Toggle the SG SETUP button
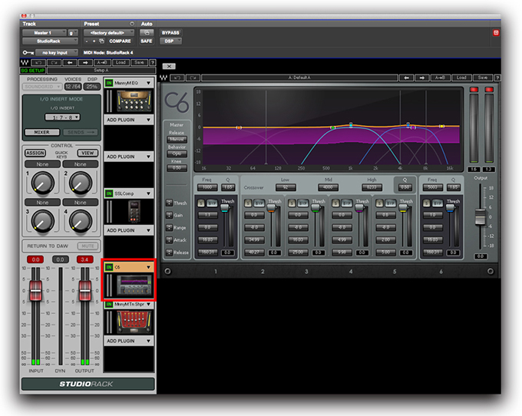The image size is (522, 416). [32, 71]
